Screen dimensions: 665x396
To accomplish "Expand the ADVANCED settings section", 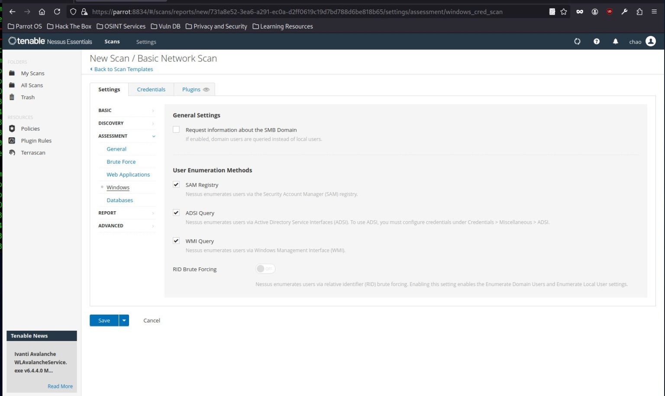I will 126,226.
